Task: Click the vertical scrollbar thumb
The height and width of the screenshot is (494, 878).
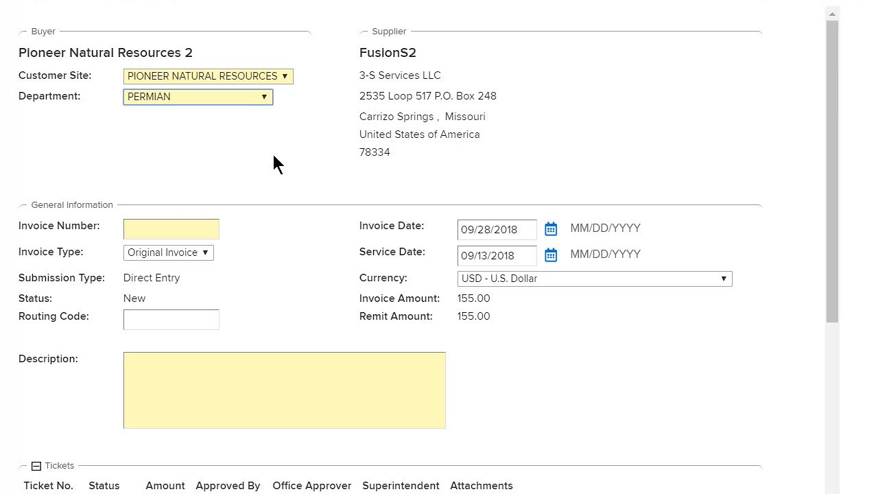Action: click(x=832, y=172)
